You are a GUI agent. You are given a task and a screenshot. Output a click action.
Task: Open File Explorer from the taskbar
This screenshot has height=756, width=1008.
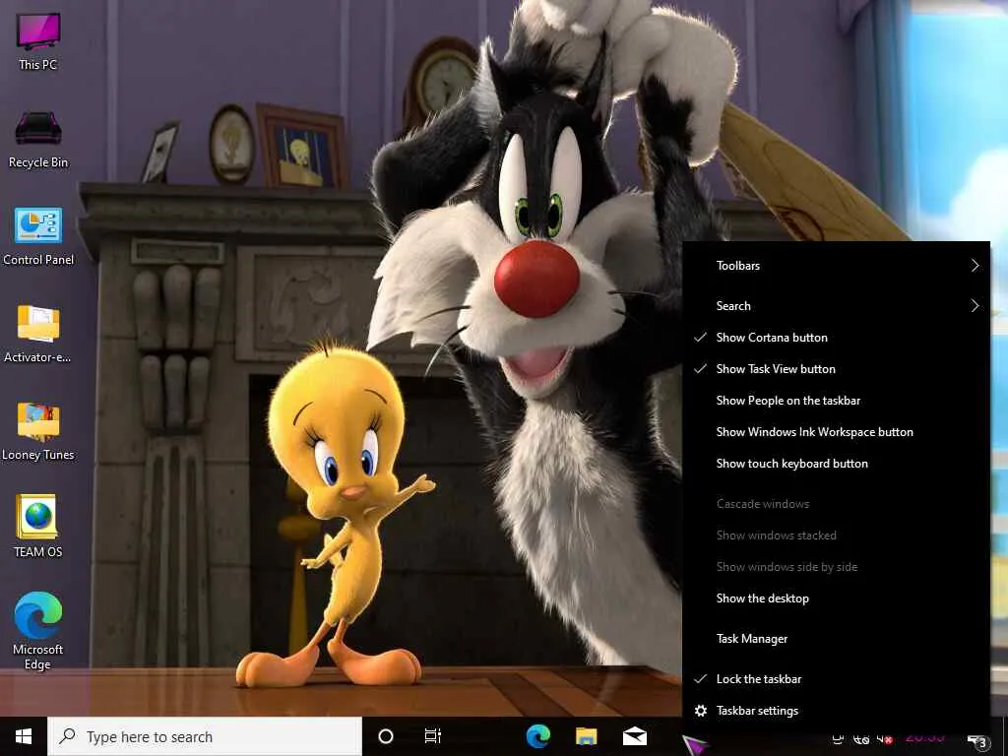click(x=587, y=736)
